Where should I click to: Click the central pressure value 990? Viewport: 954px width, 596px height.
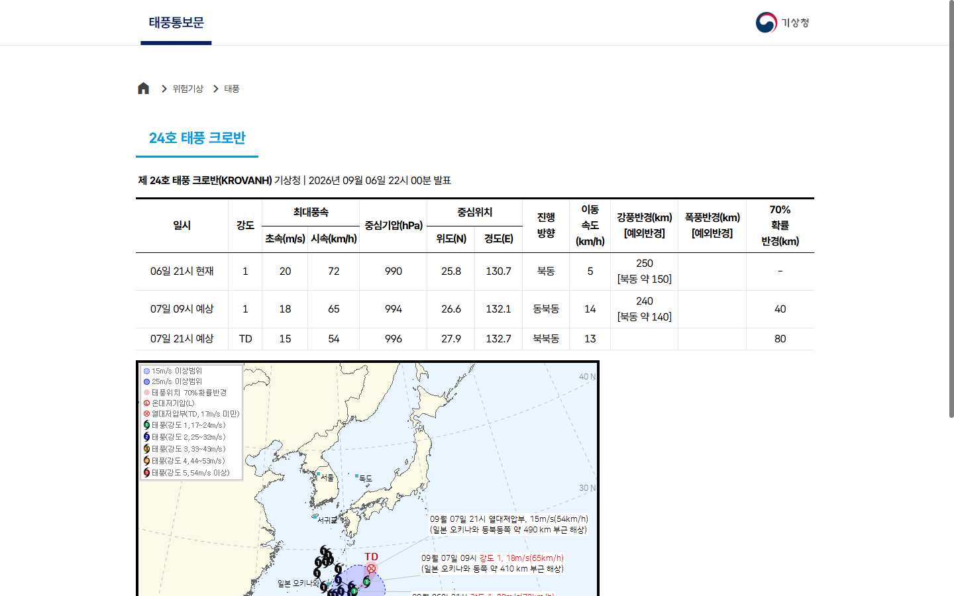click(394, 272)
